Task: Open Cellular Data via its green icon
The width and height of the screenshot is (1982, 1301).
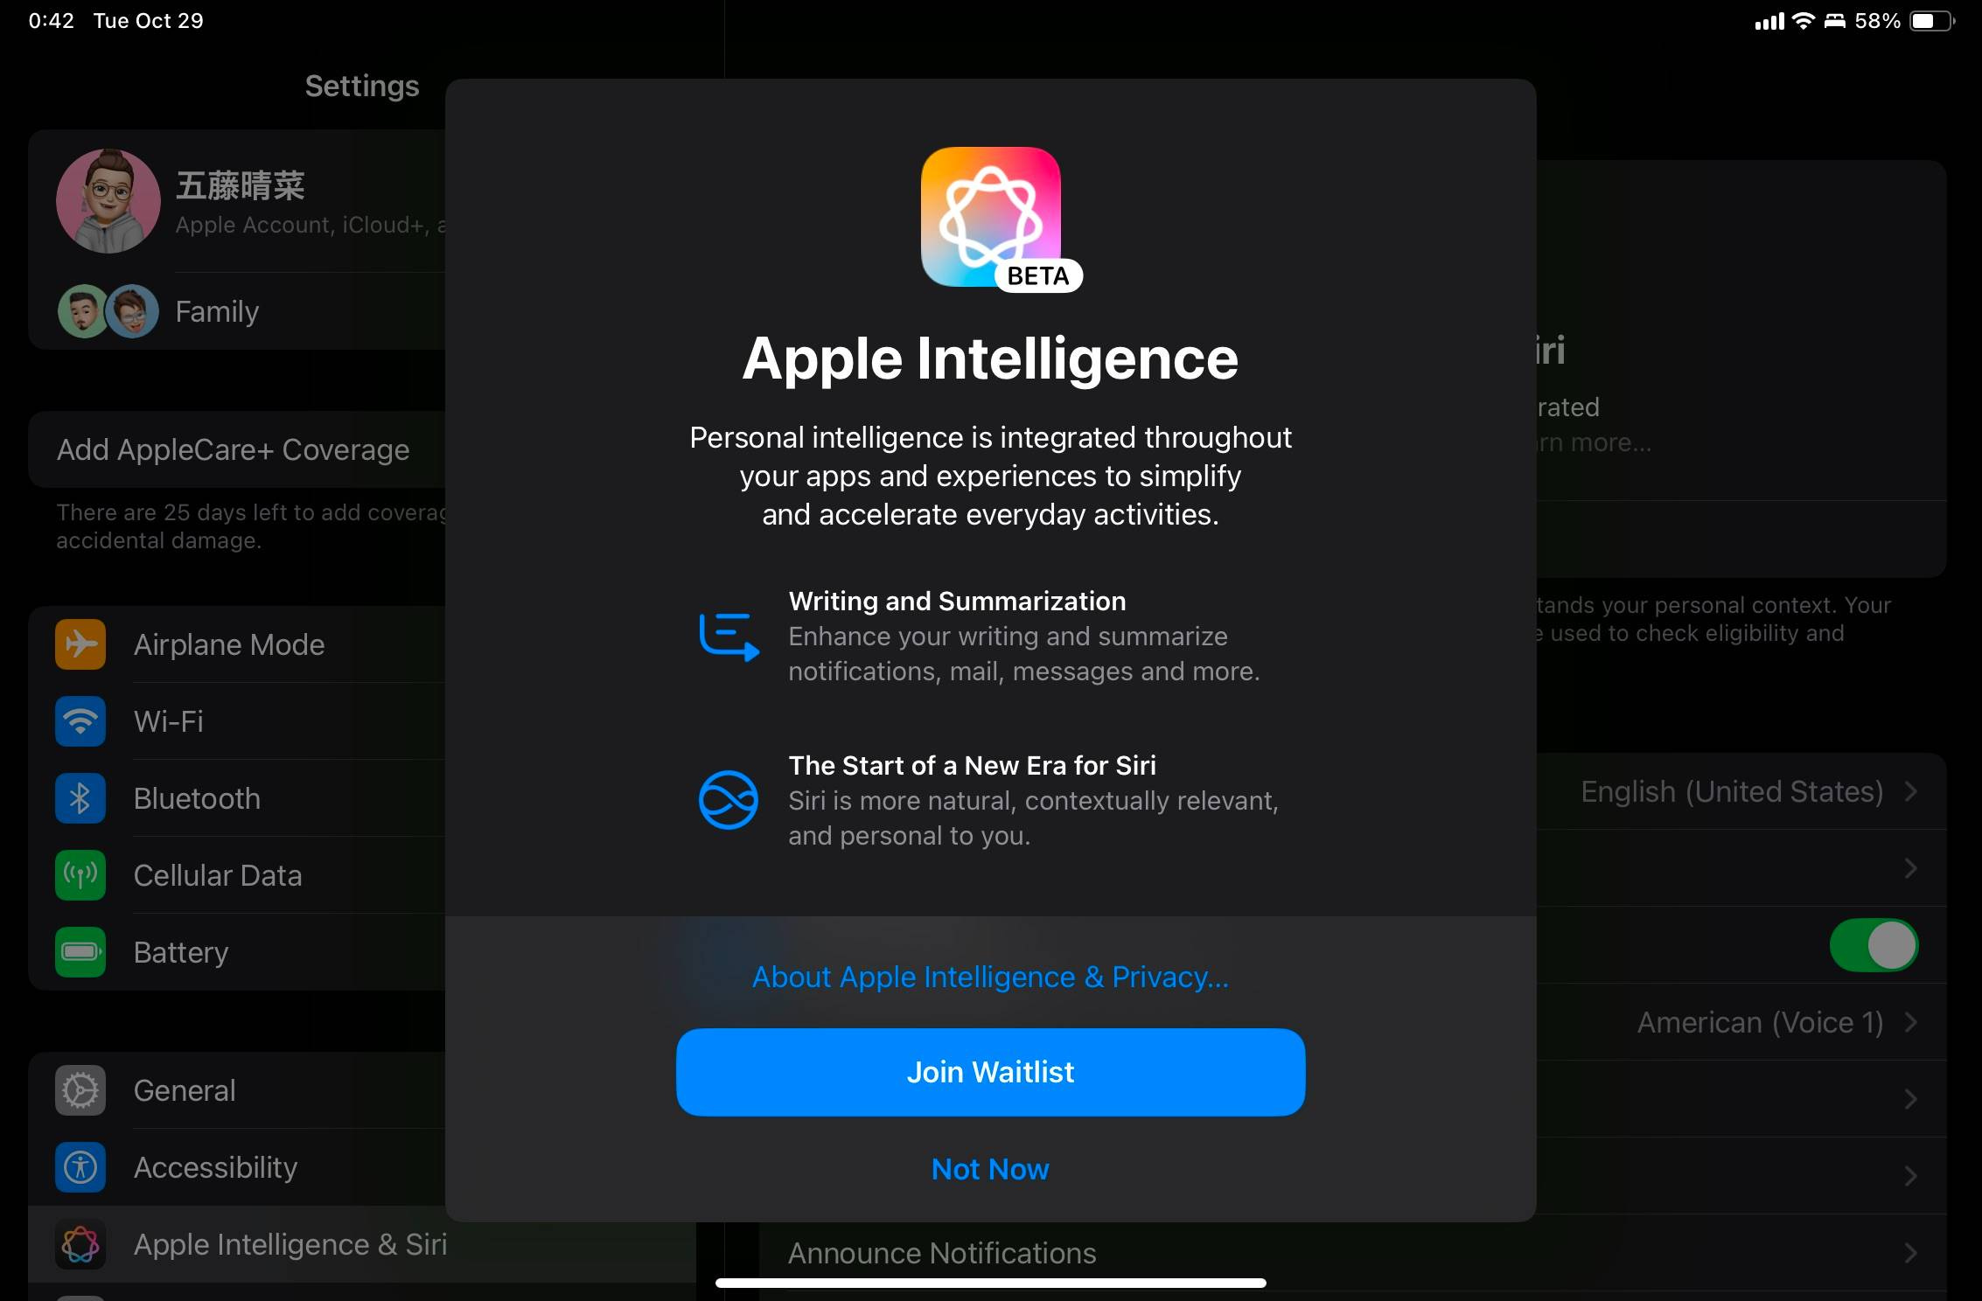Action: 80,875
